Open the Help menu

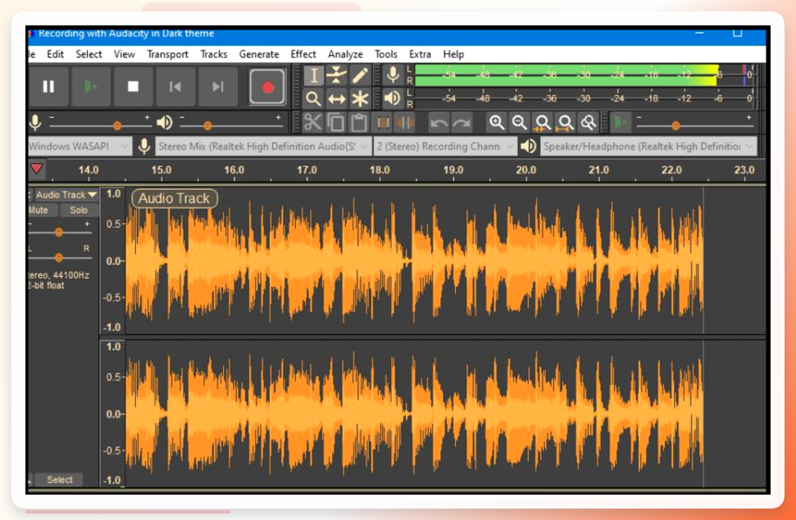[453, 54]
